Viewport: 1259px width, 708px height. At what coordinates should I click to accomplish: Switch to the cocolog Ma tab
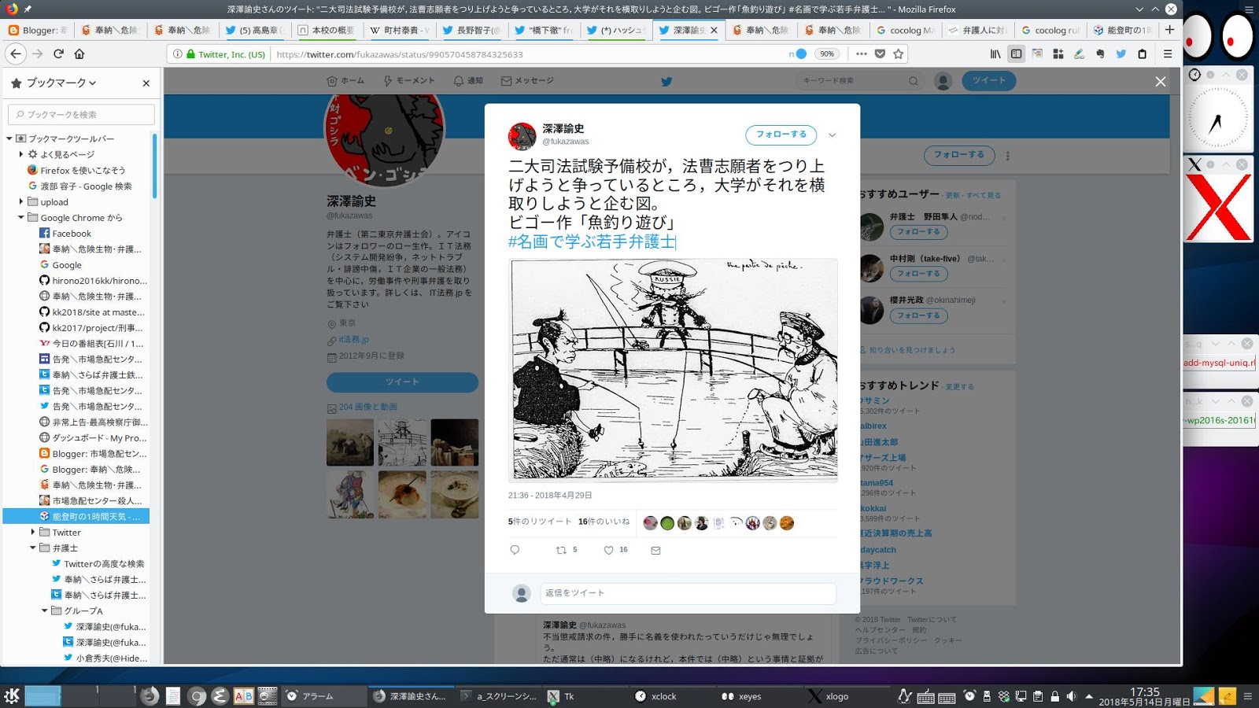pyautogui.click(x=904, y=30)
